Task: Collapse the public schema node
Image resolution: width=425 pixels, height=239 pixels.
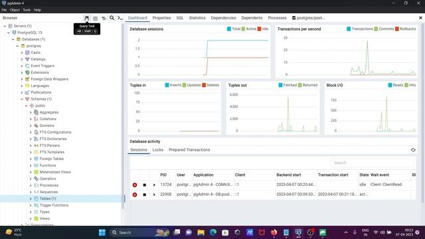Action: pyautogui.click(x=27, y=106)
